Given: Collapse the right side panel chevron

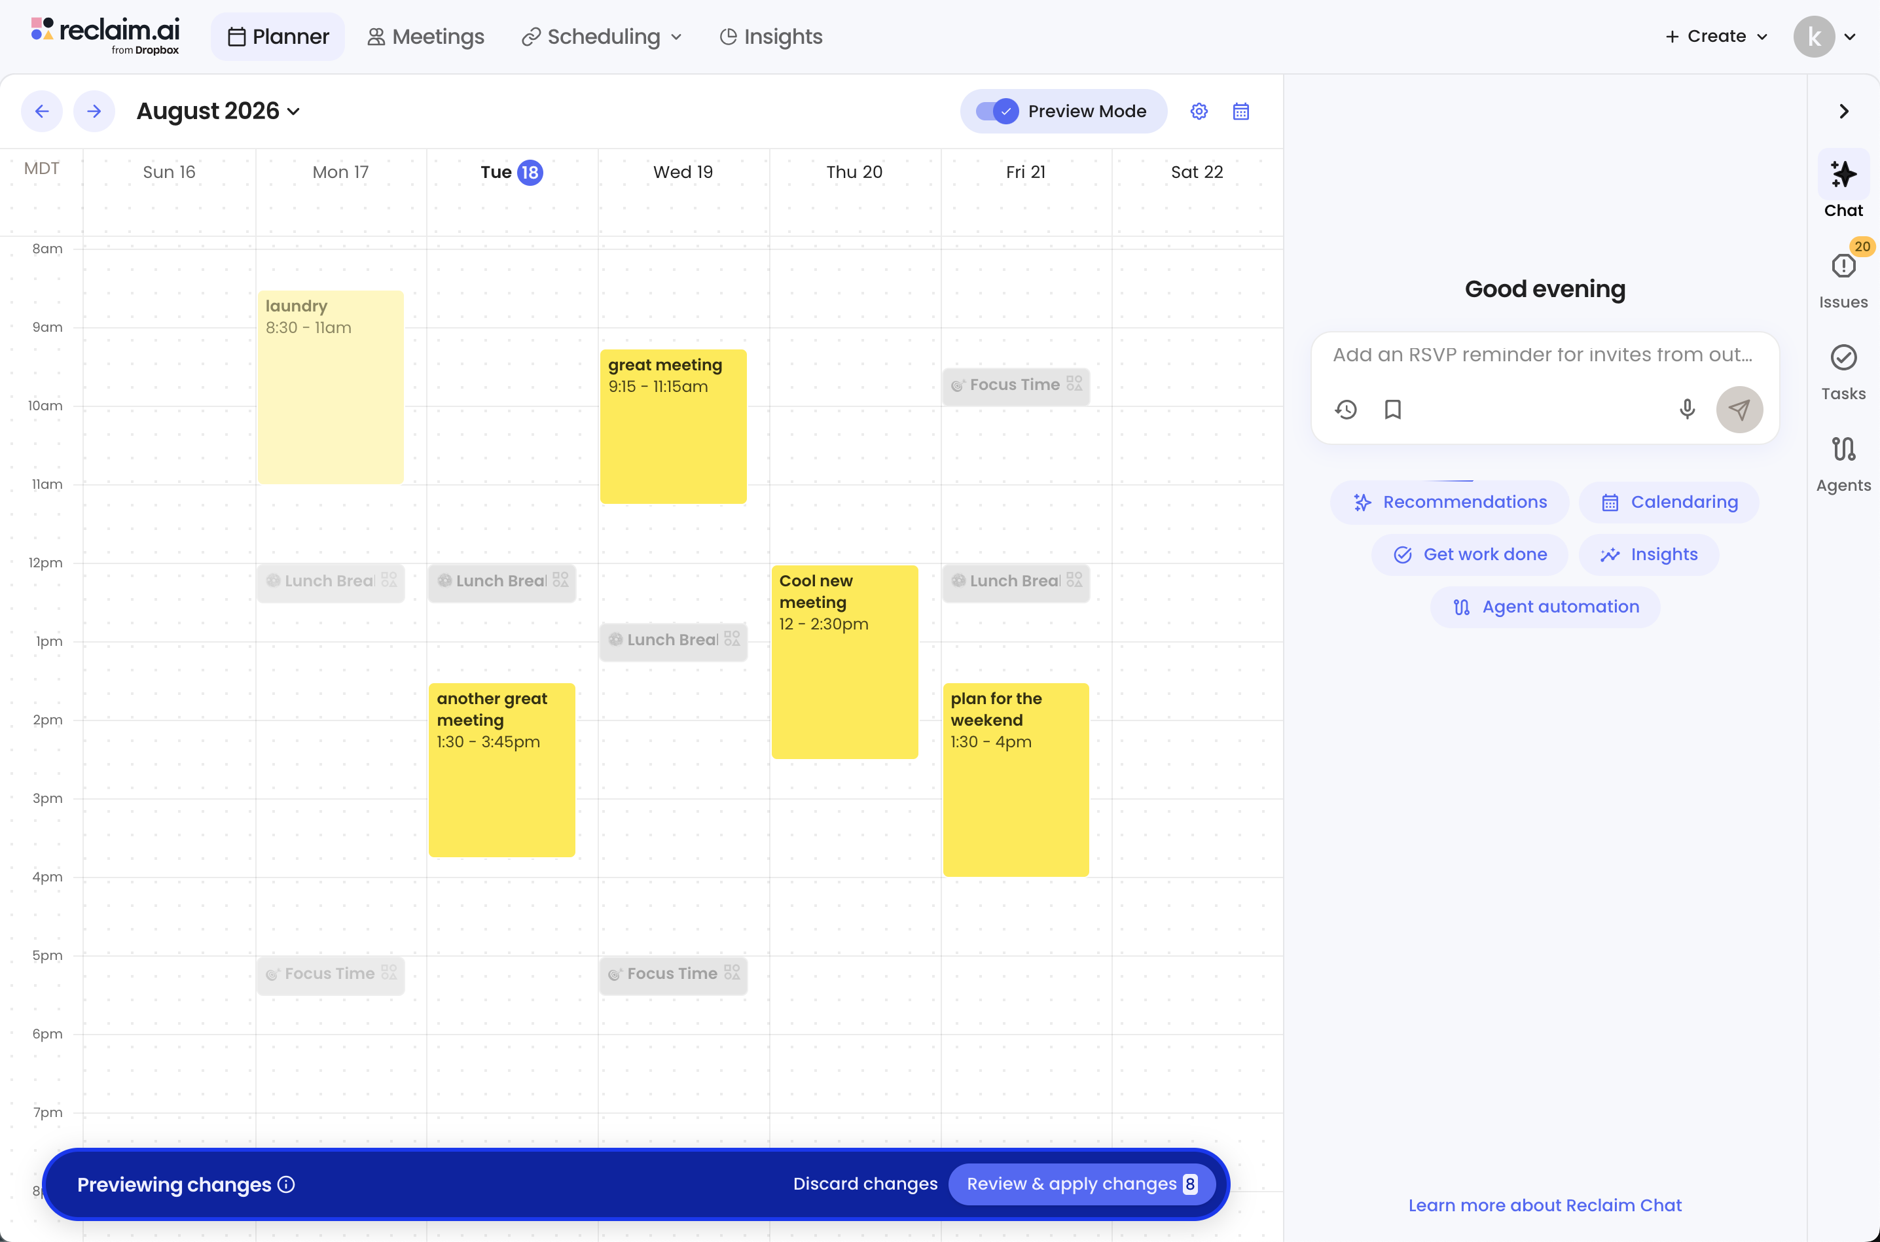Looking at the screenshot, I should (1843, 111).
